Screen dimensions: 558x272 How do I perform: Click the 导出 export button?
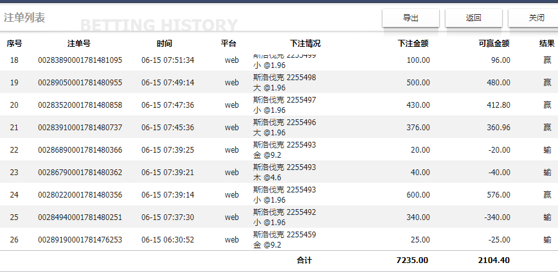pos(411,18)
